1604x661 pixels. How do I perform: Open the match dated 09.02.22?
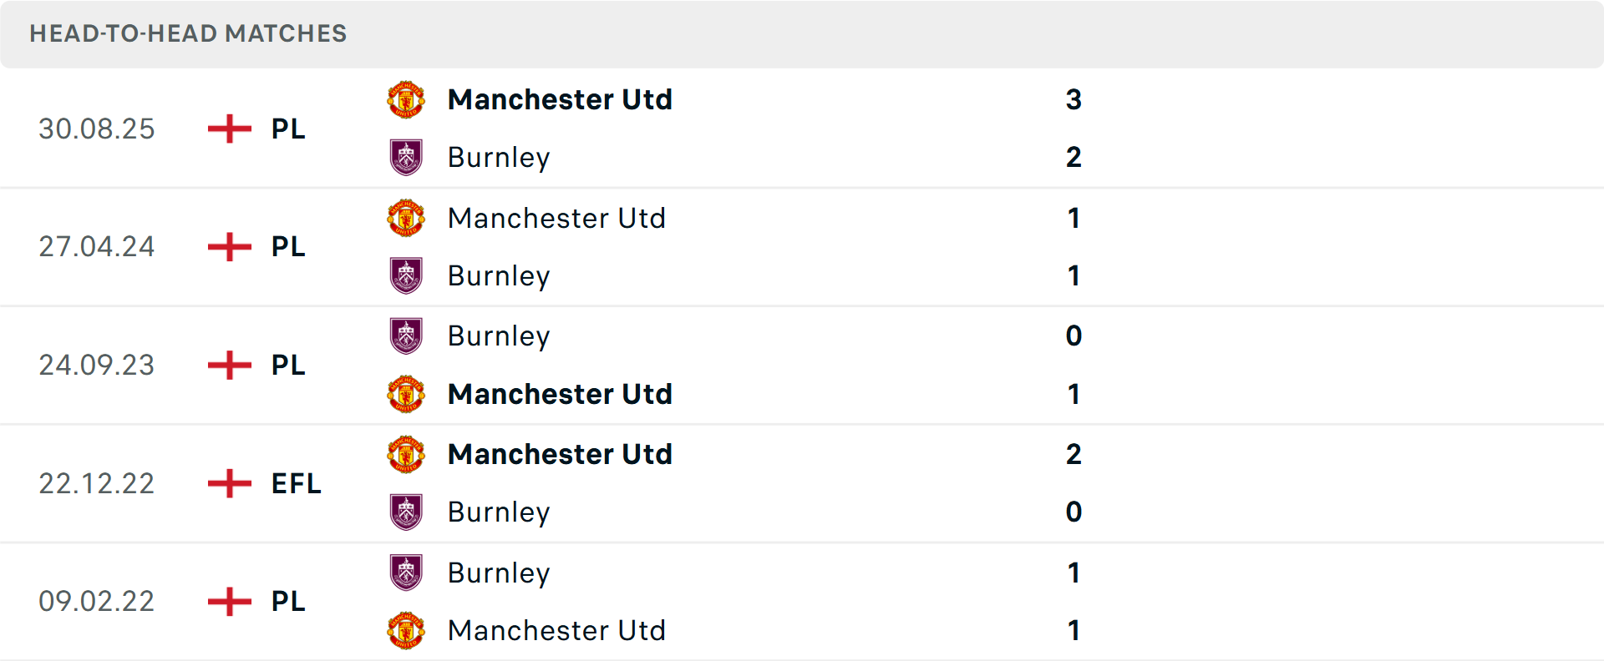pyautogui.click(x=97, y=602)
